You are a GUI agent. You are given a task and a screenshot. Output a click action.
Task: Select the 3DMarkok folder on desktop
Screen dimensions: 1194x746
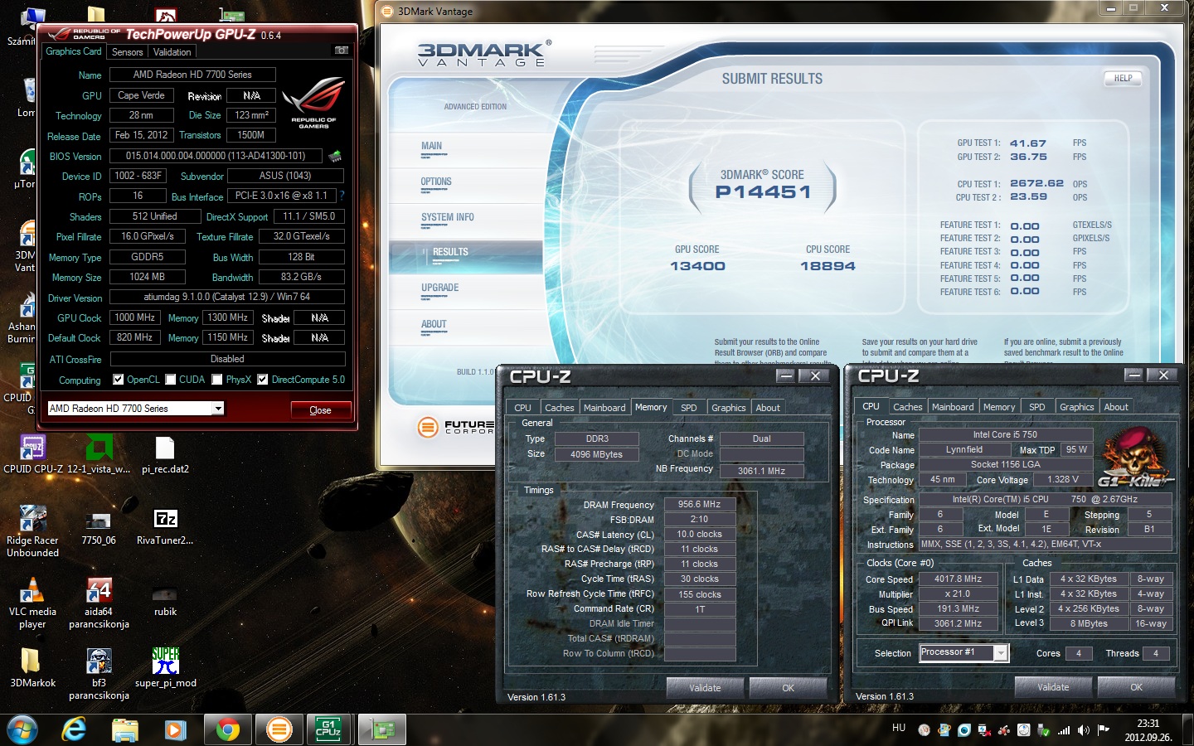pos(31,661)
